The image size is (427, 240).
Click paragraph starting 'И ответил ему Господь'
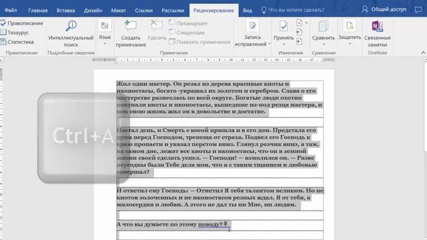[x=220, y=197]
